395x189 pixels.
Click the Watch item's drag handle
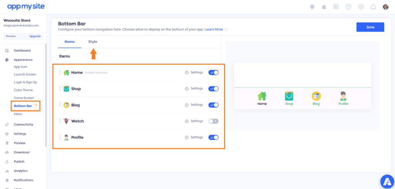point(60,121)
